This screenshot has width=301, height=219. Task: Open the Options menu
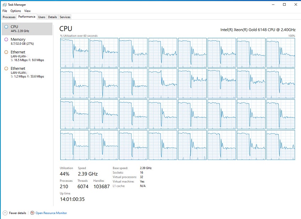[x=16, y=11]
